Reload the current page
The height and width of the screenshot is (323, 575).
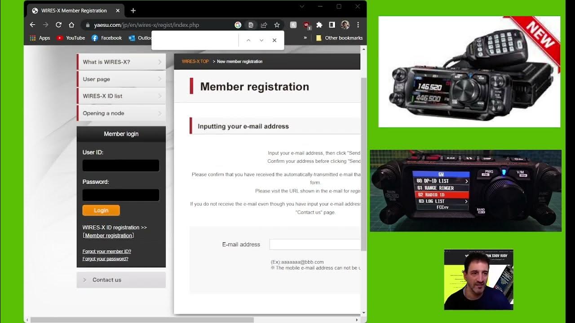58,25
